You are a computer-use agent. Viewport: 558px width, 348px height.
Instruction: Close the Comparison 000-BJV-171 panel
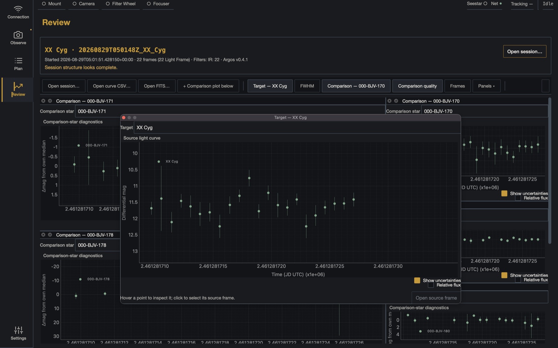43,101
